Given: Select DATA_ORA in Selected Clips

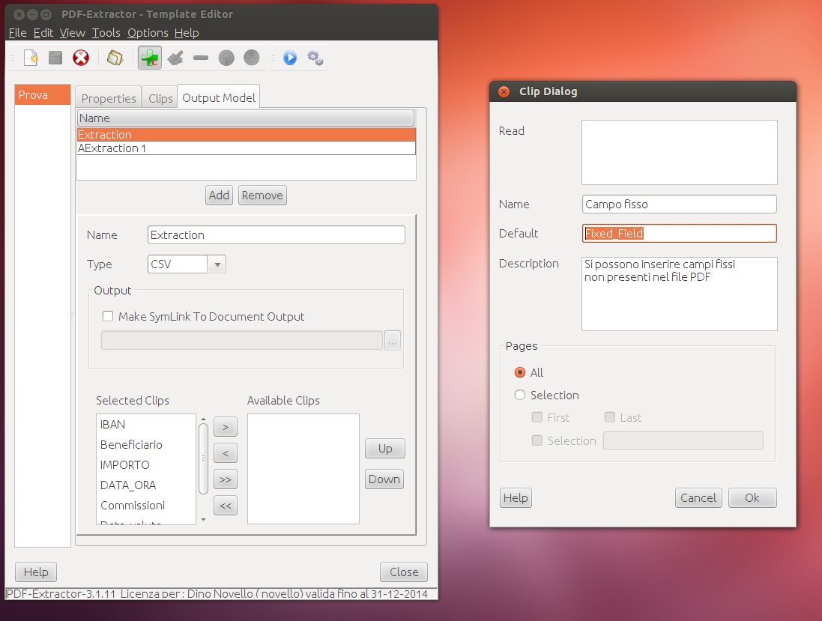Looking at the screenshot, I should tap(146, 485).
